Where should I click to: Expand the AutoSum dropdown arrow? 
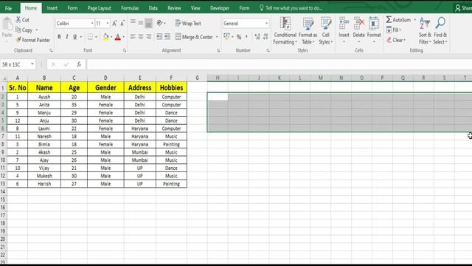[x=414, y=20]
